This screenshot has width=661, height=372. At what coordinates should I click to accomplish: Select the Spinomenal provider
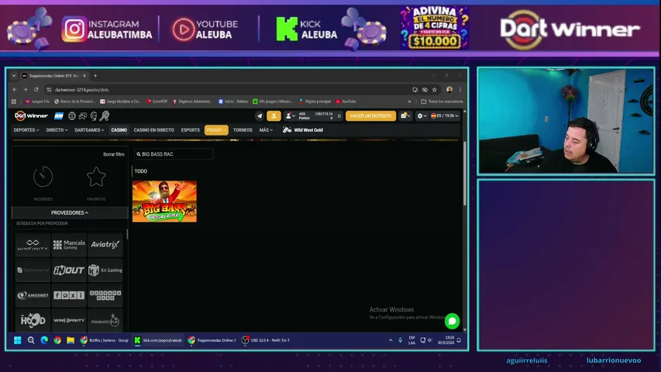click(x=33, y=270)
